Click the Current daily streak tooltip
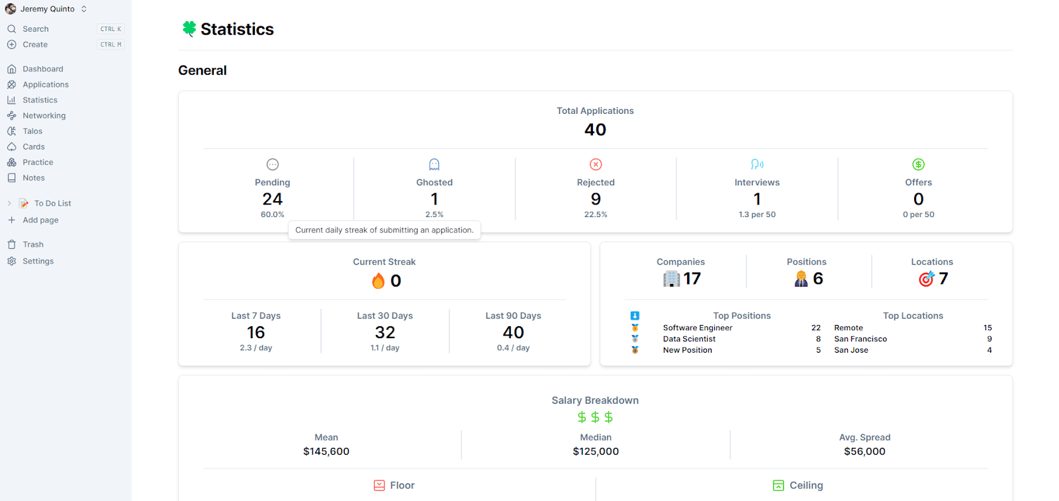 coord(385,230)
